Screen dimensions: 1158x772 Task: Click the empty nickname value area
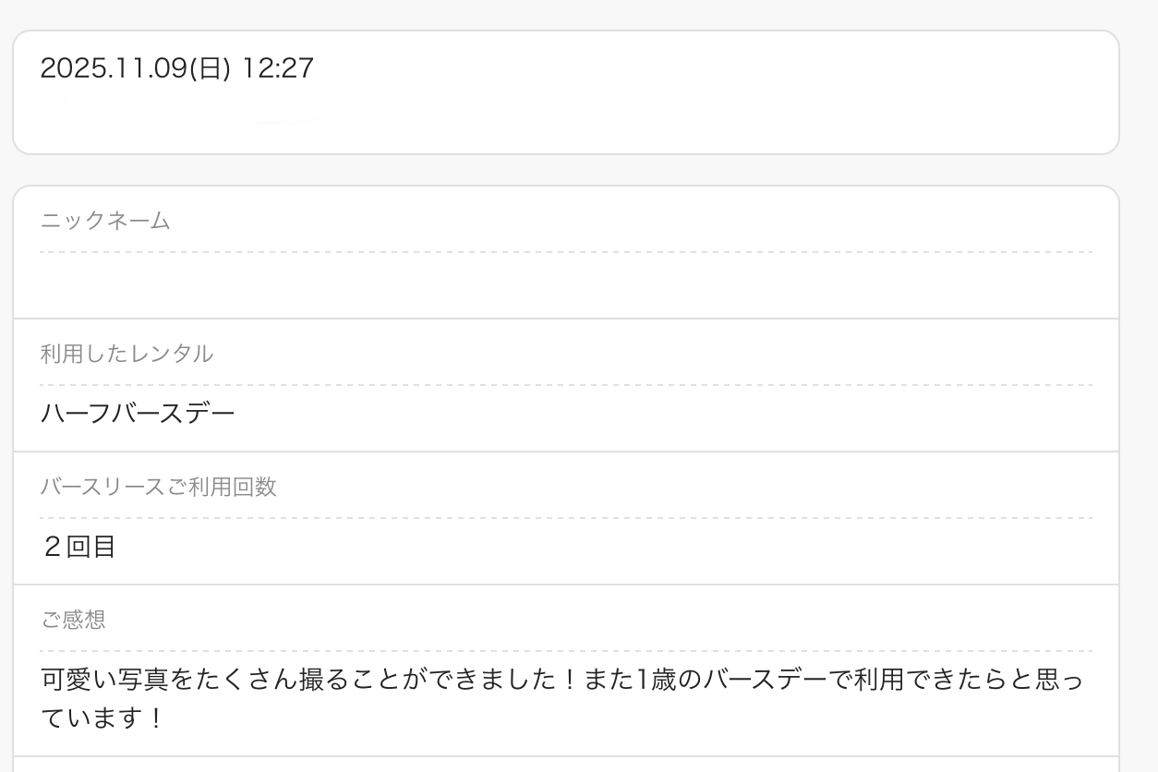[565, 286]
